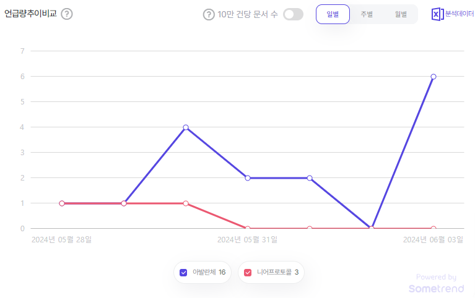475x298 pixels.
Task: Click the blue data point at peak value 4
Action: click(186, 127)
